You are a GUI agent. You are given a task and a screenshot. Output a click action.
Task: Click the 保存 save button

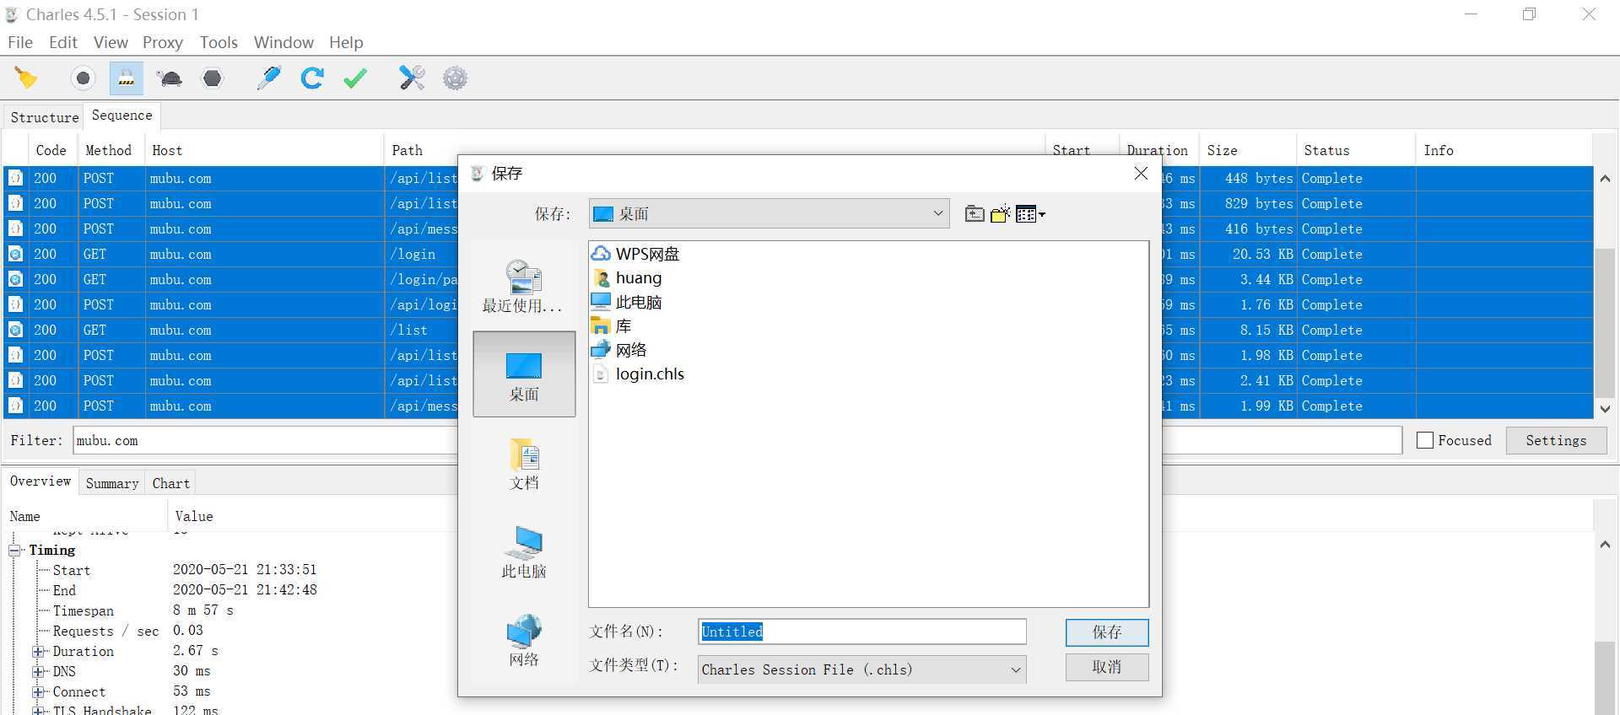pyautogui.click(x=1106, y=632)
